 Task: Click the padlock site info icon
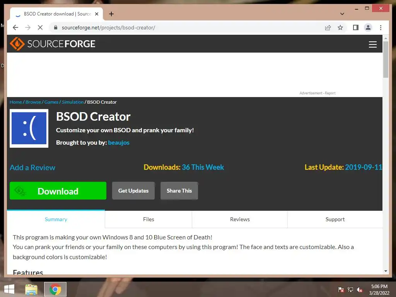tap(56, 27)
